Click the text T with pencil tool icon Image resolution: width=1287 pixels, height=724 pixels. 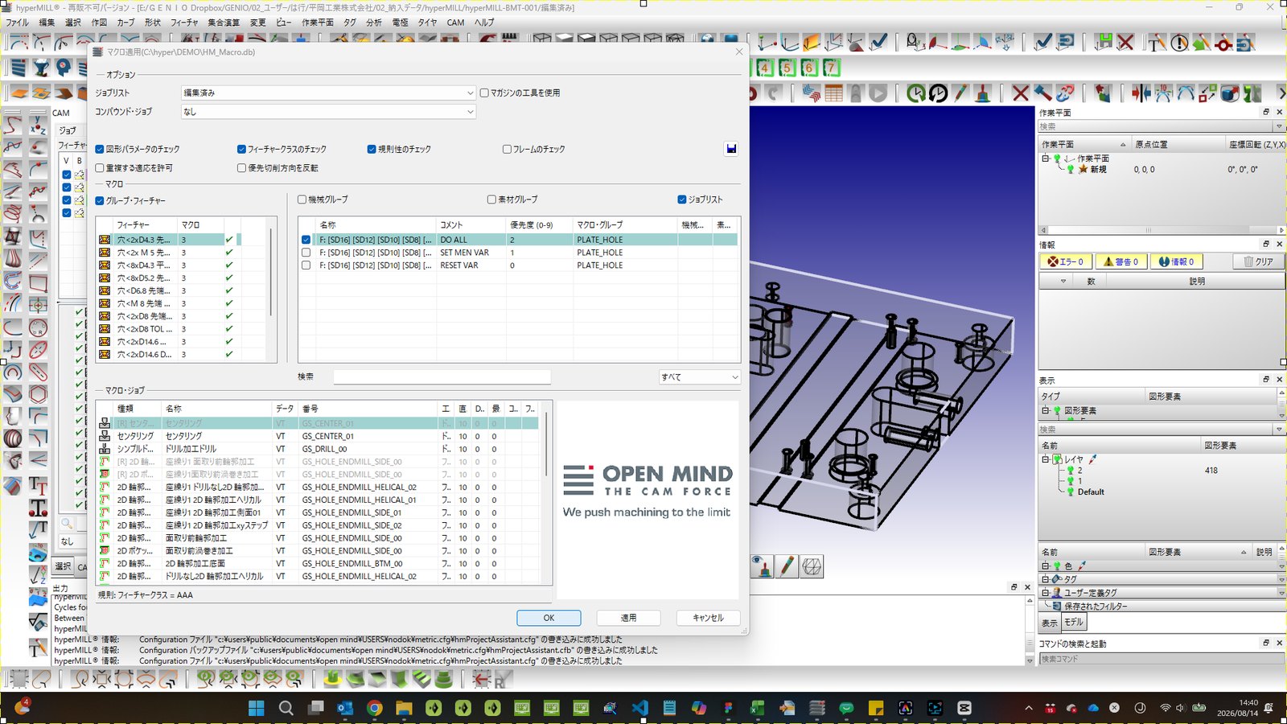tap(1157, 43)
